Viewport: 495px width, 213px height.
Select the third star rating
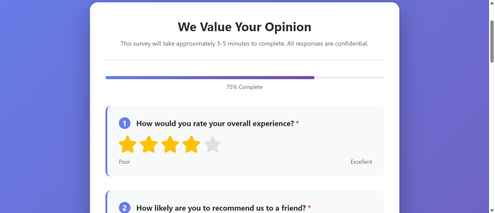[170, 144]
